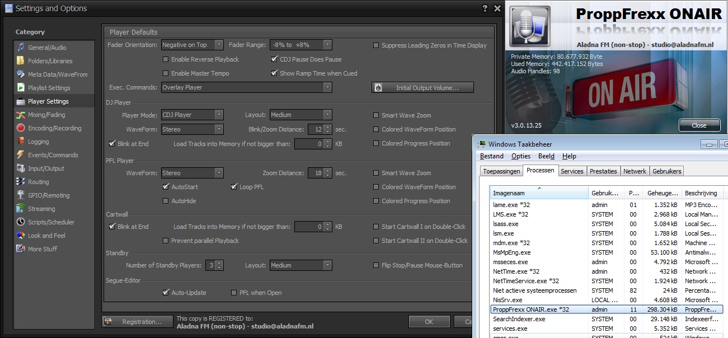Open the DJ Player Layout dropdown

(x=301, y=115)
